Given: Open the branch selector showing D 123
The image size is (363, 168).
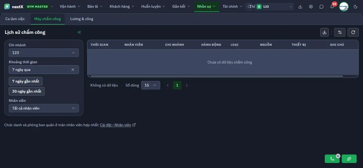Looking at the screenshot, I should [274, 6].
